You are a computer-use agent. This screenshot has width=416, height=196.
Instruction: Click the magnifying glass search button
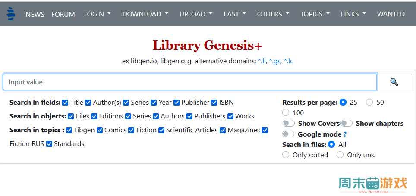click(394, 82)
